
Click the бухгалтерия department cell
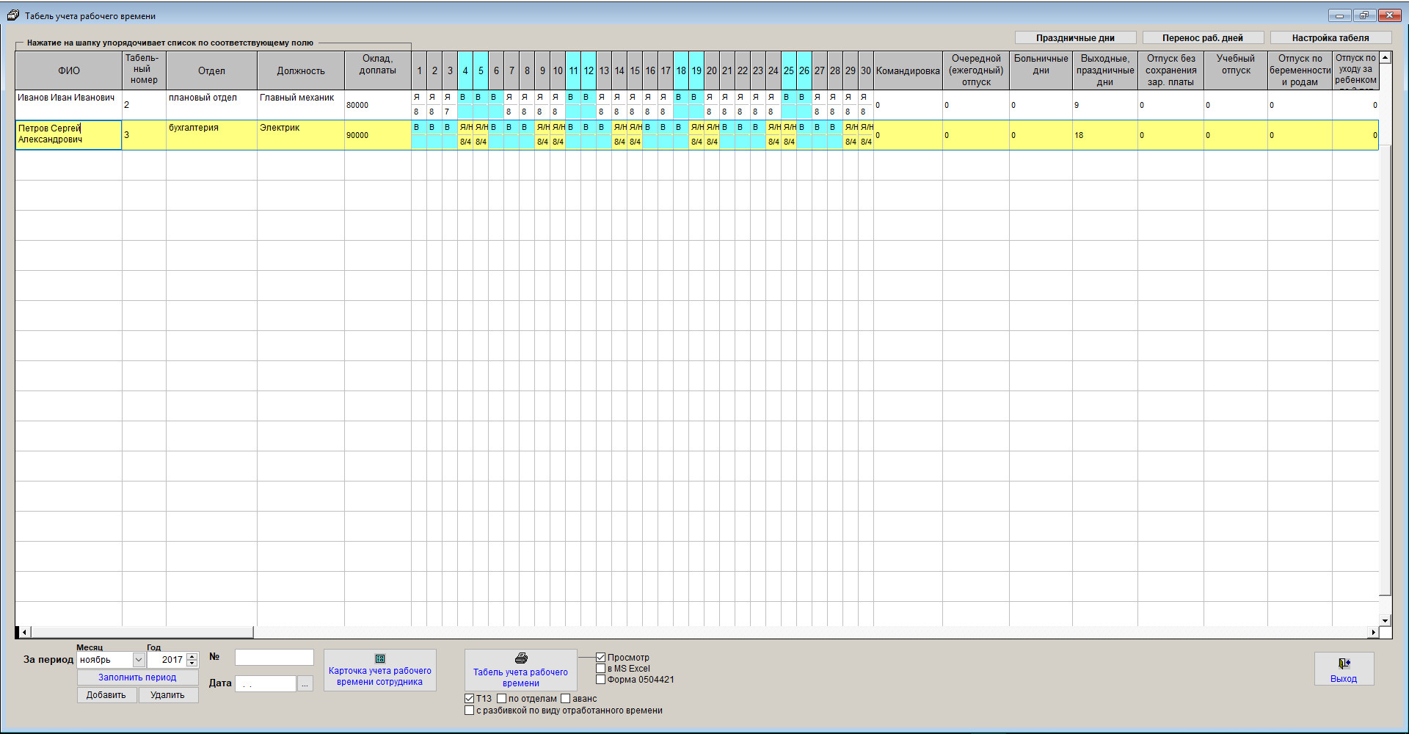[211, 135]
